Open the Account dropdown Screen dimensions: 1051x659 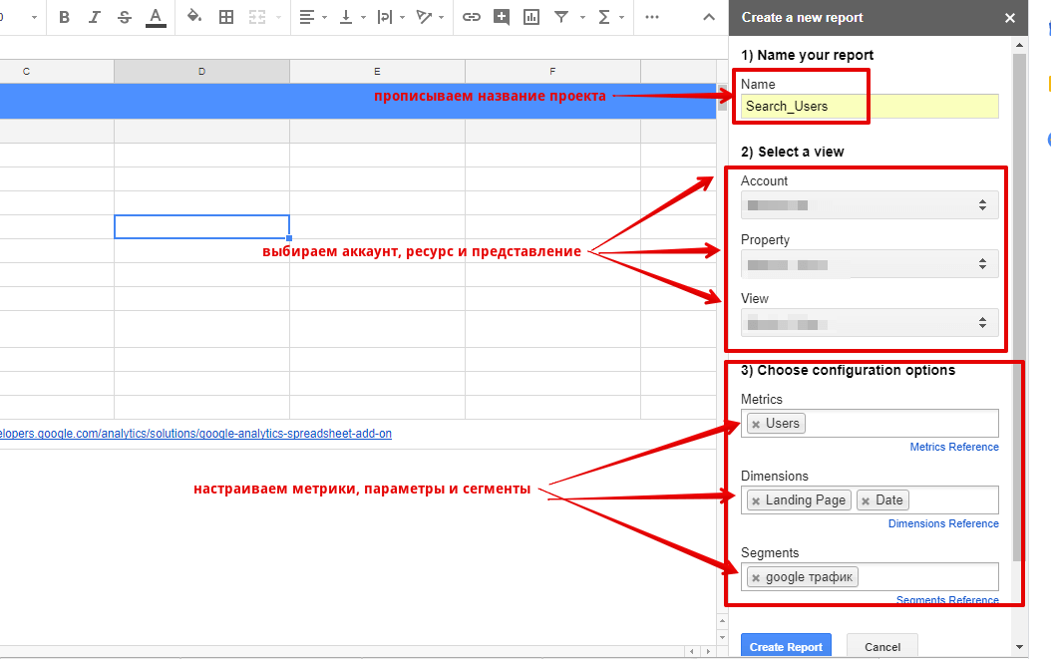pyautogui.click(x=870, y=205)
